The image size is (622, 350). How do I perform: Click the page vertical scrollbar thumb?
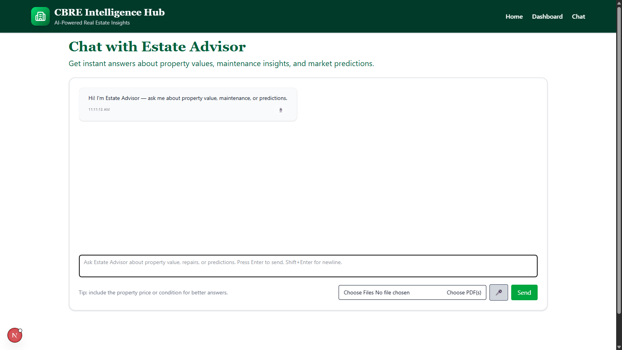tap(619, 160)
